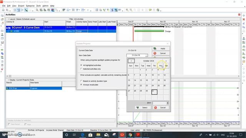Open Microsoft Edge from taskbar
This screenshot has width=246, height=138.
[83, 135]
